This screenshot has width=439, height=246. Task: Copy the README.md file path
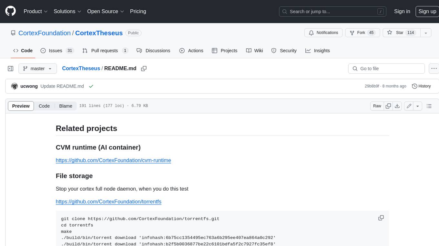coord(144,69)
